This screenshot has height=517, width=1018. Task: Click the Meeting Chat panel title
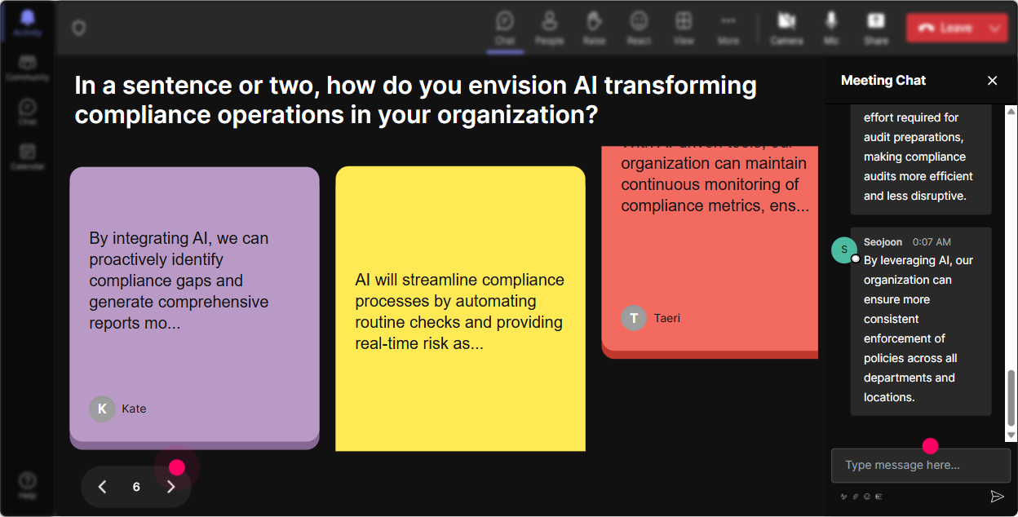tap(883, 80)
